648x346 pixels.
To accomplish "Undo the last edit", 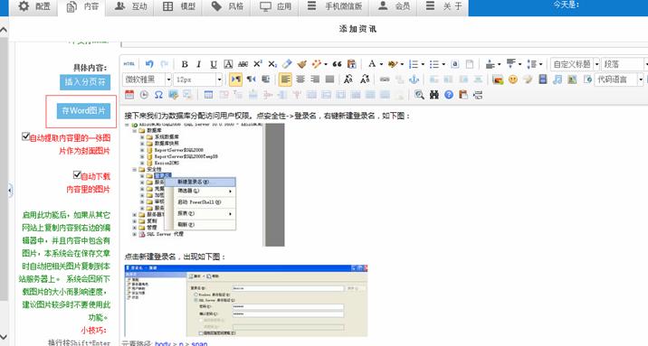I will click(149, 64).
